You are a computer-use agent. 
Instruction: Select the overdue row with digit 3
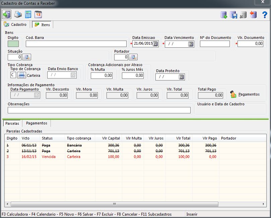pyautogui.click(x=100, y=157)
